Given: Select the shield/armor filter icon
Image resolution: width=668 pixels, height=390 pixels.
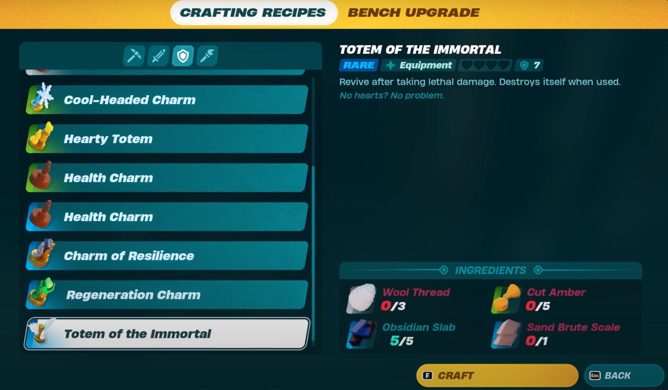Looking at the screenshot, I should 182,56.
